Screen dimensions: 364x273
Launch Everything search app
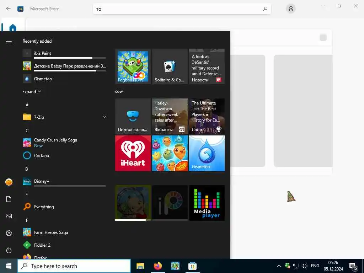[x=64, y=207]
